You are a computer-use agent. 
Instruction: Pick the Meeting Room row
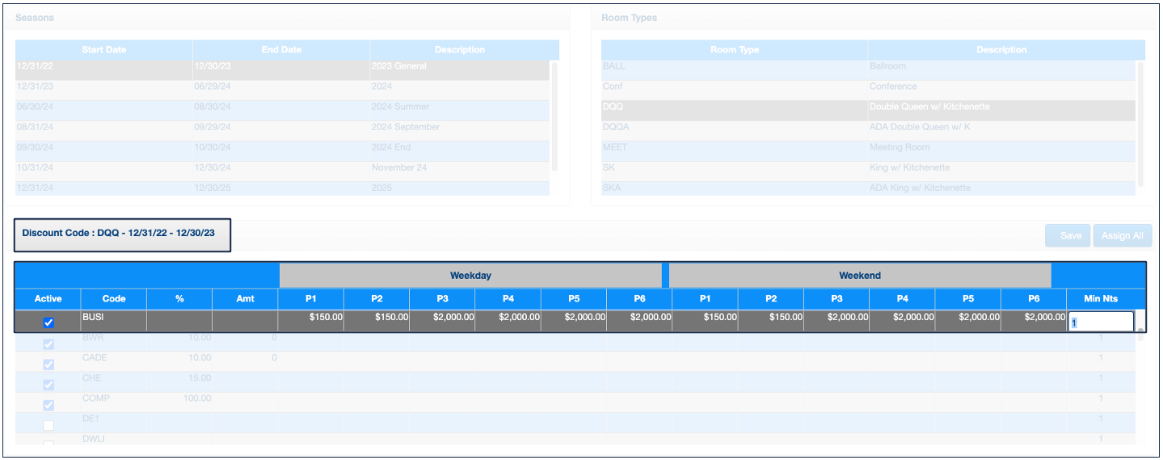coord(868,147)
